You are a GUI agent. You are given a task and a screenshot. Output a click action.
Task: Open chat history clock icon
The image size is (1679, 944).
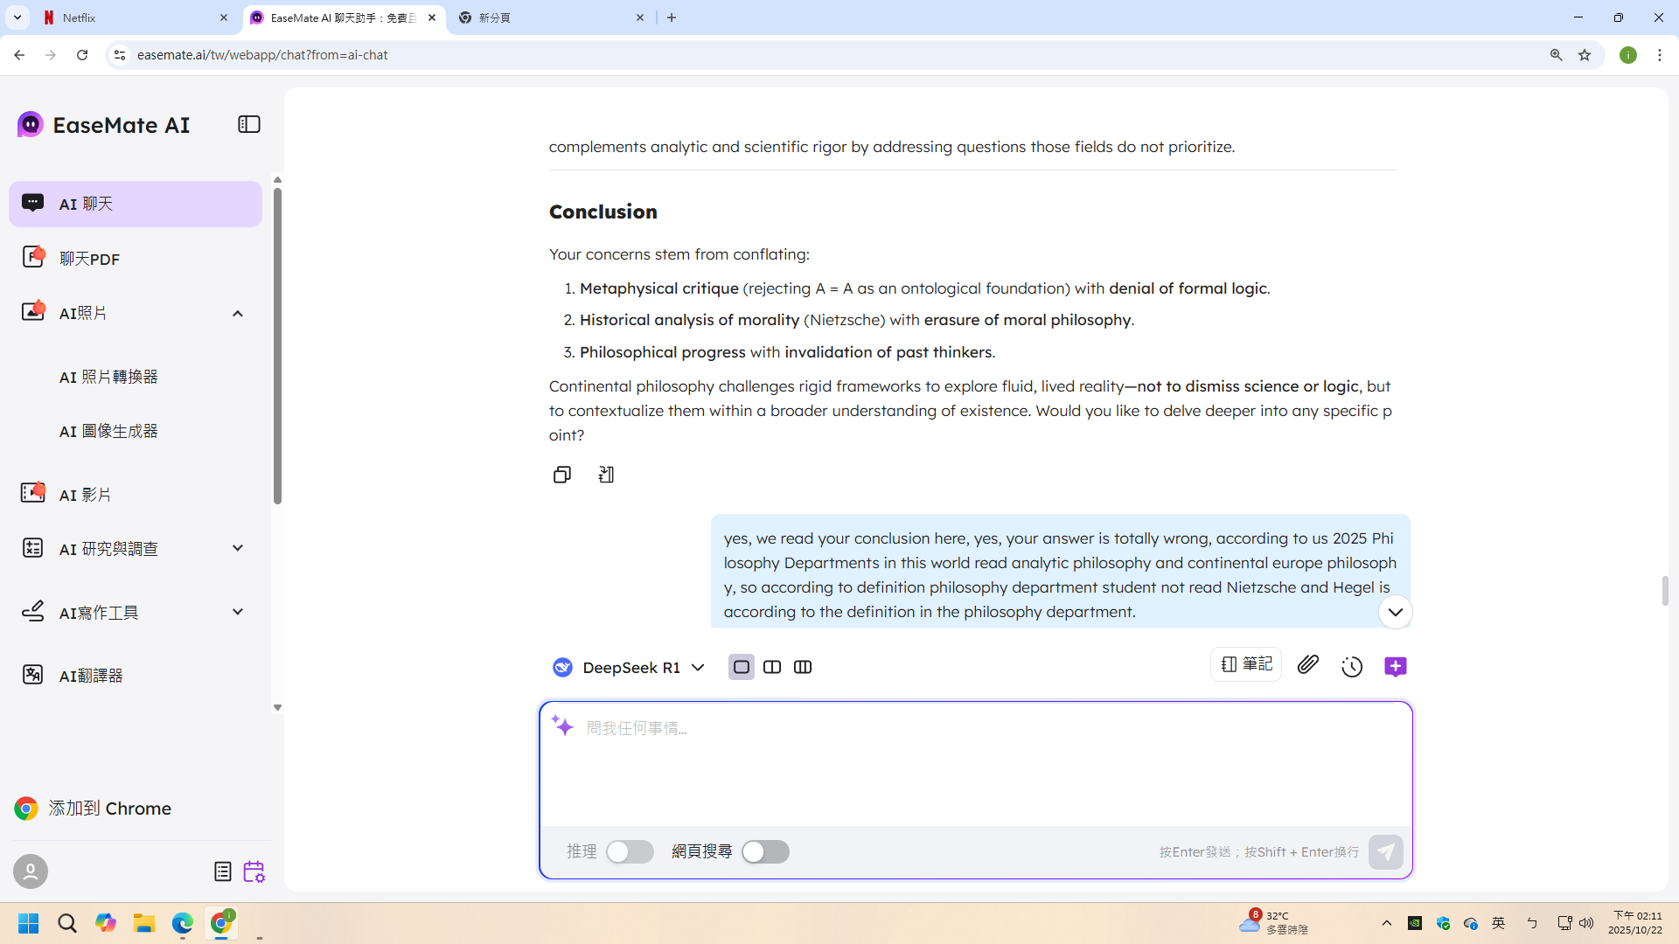[x=1352, y=667]
